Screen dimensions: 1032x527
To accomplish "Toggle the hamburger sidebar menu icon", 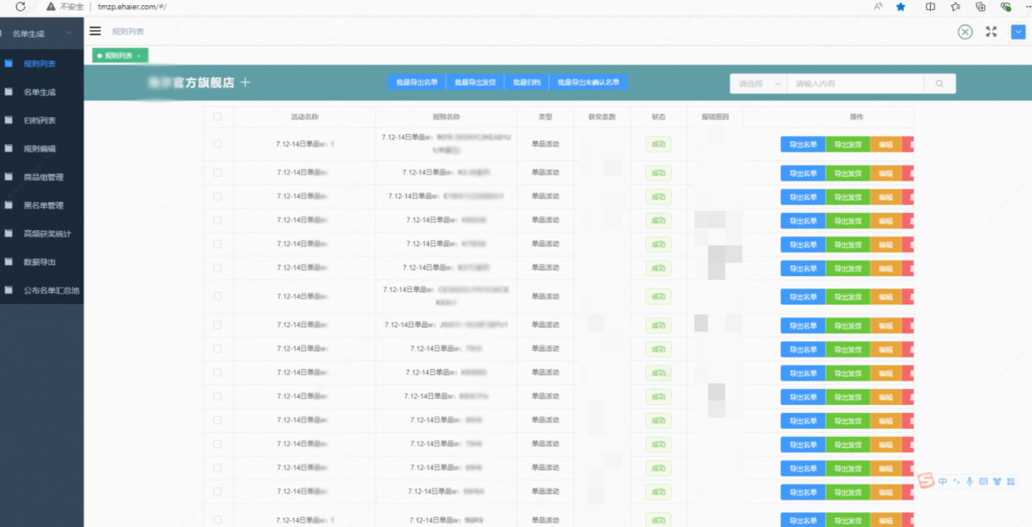I will point(95,31).
